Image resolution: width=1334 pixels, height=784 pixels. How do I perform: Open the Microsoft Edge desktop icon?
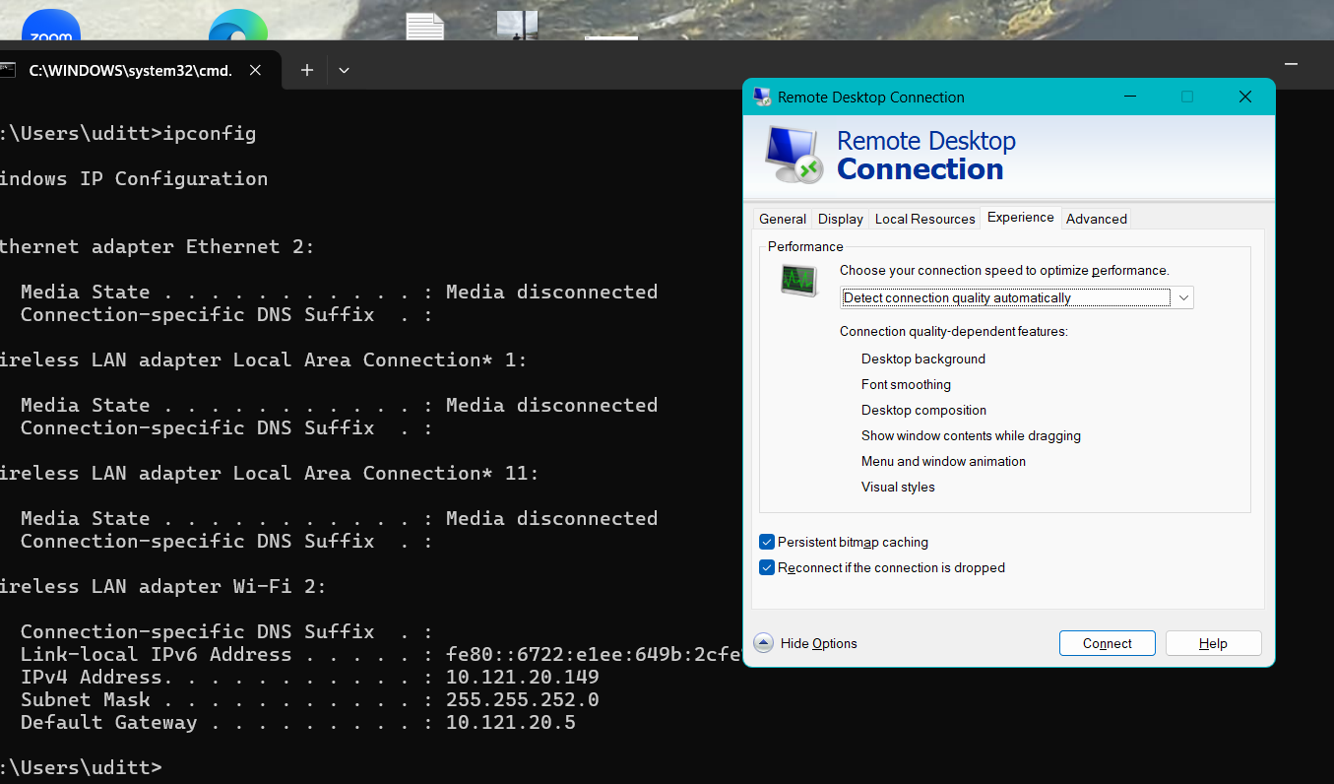click(x=238, y=25)
